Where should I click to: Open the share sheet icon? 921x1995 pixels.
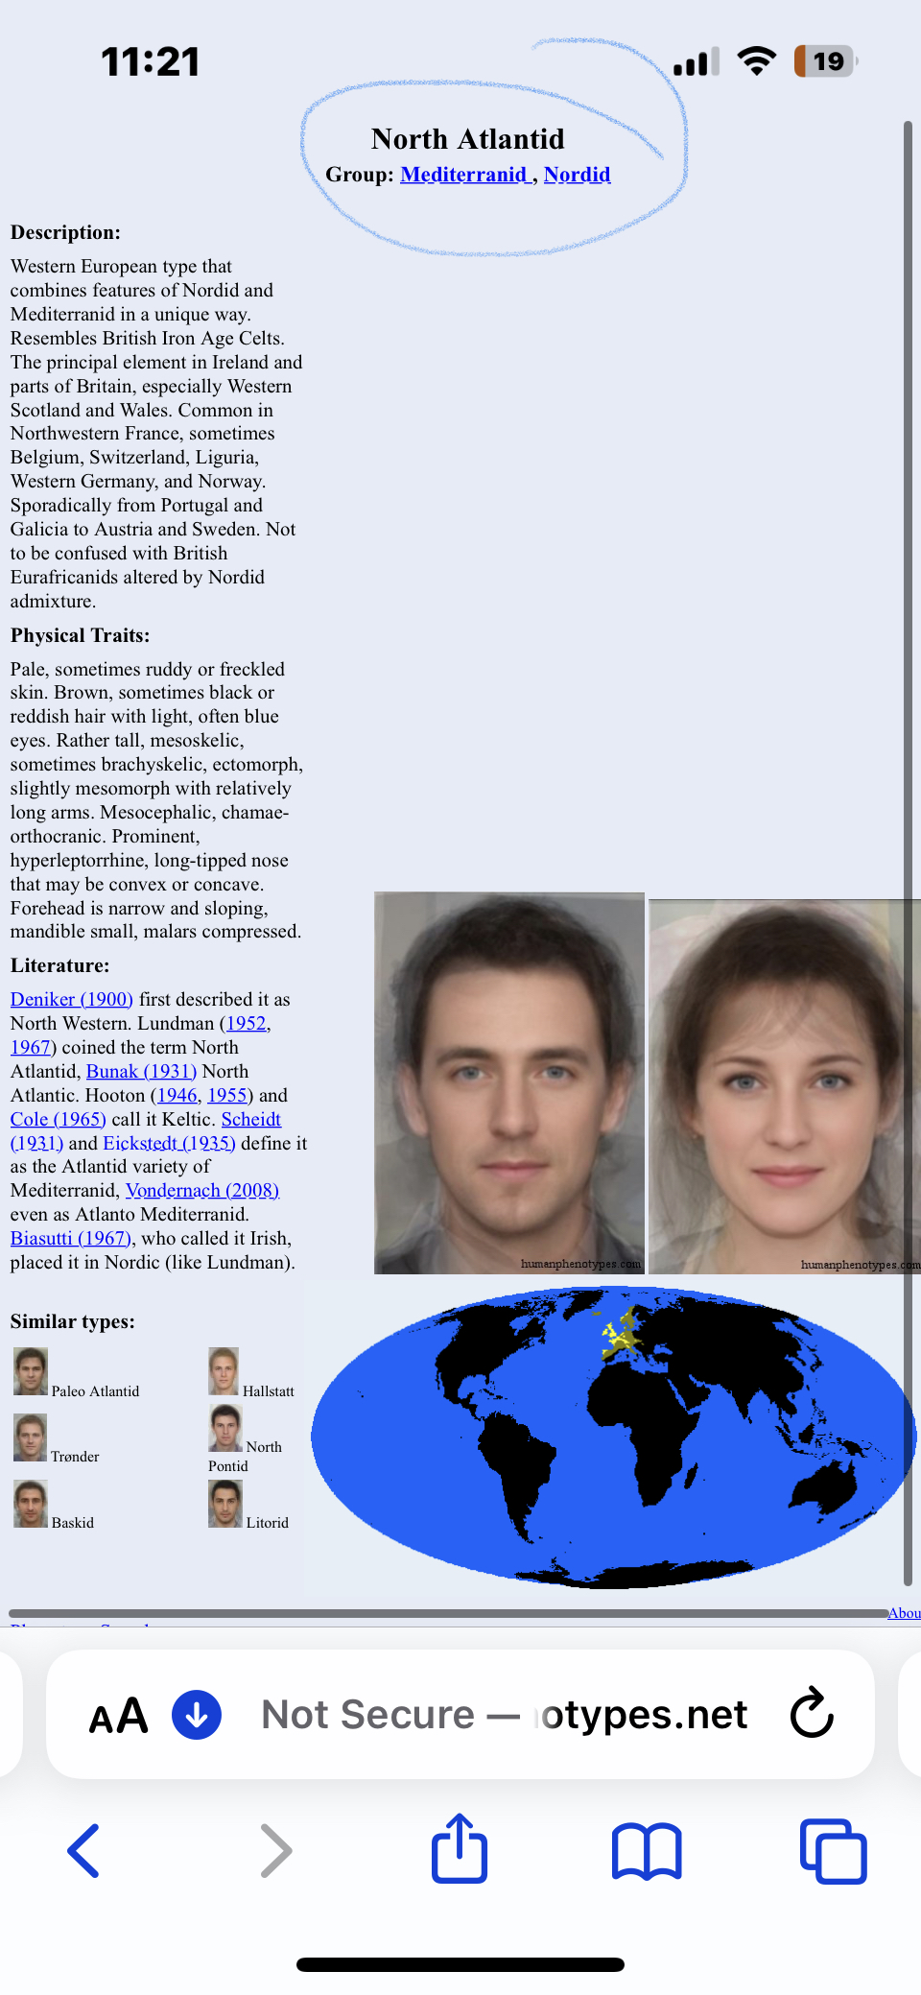[460, 1847]
